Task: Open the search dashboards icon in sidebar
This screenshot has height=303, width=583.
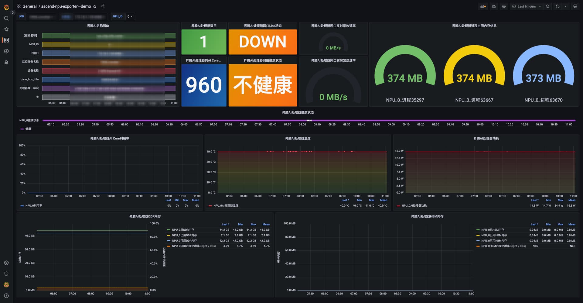Action: pyautogui.click(x=6, y=18)
